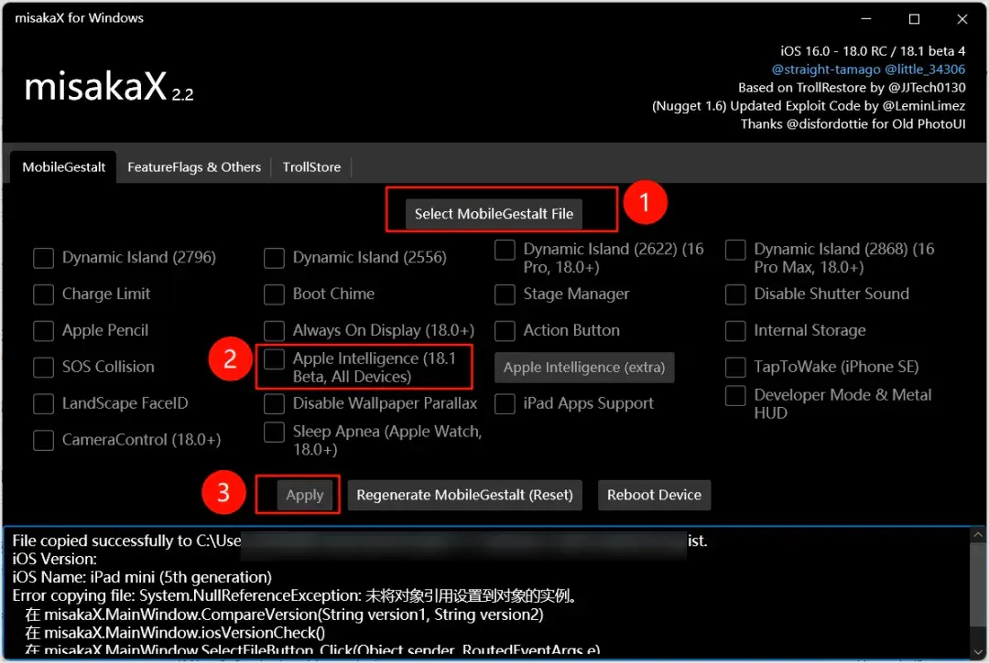Click the iOS Name: iPad mini log line

coord(142,577)
